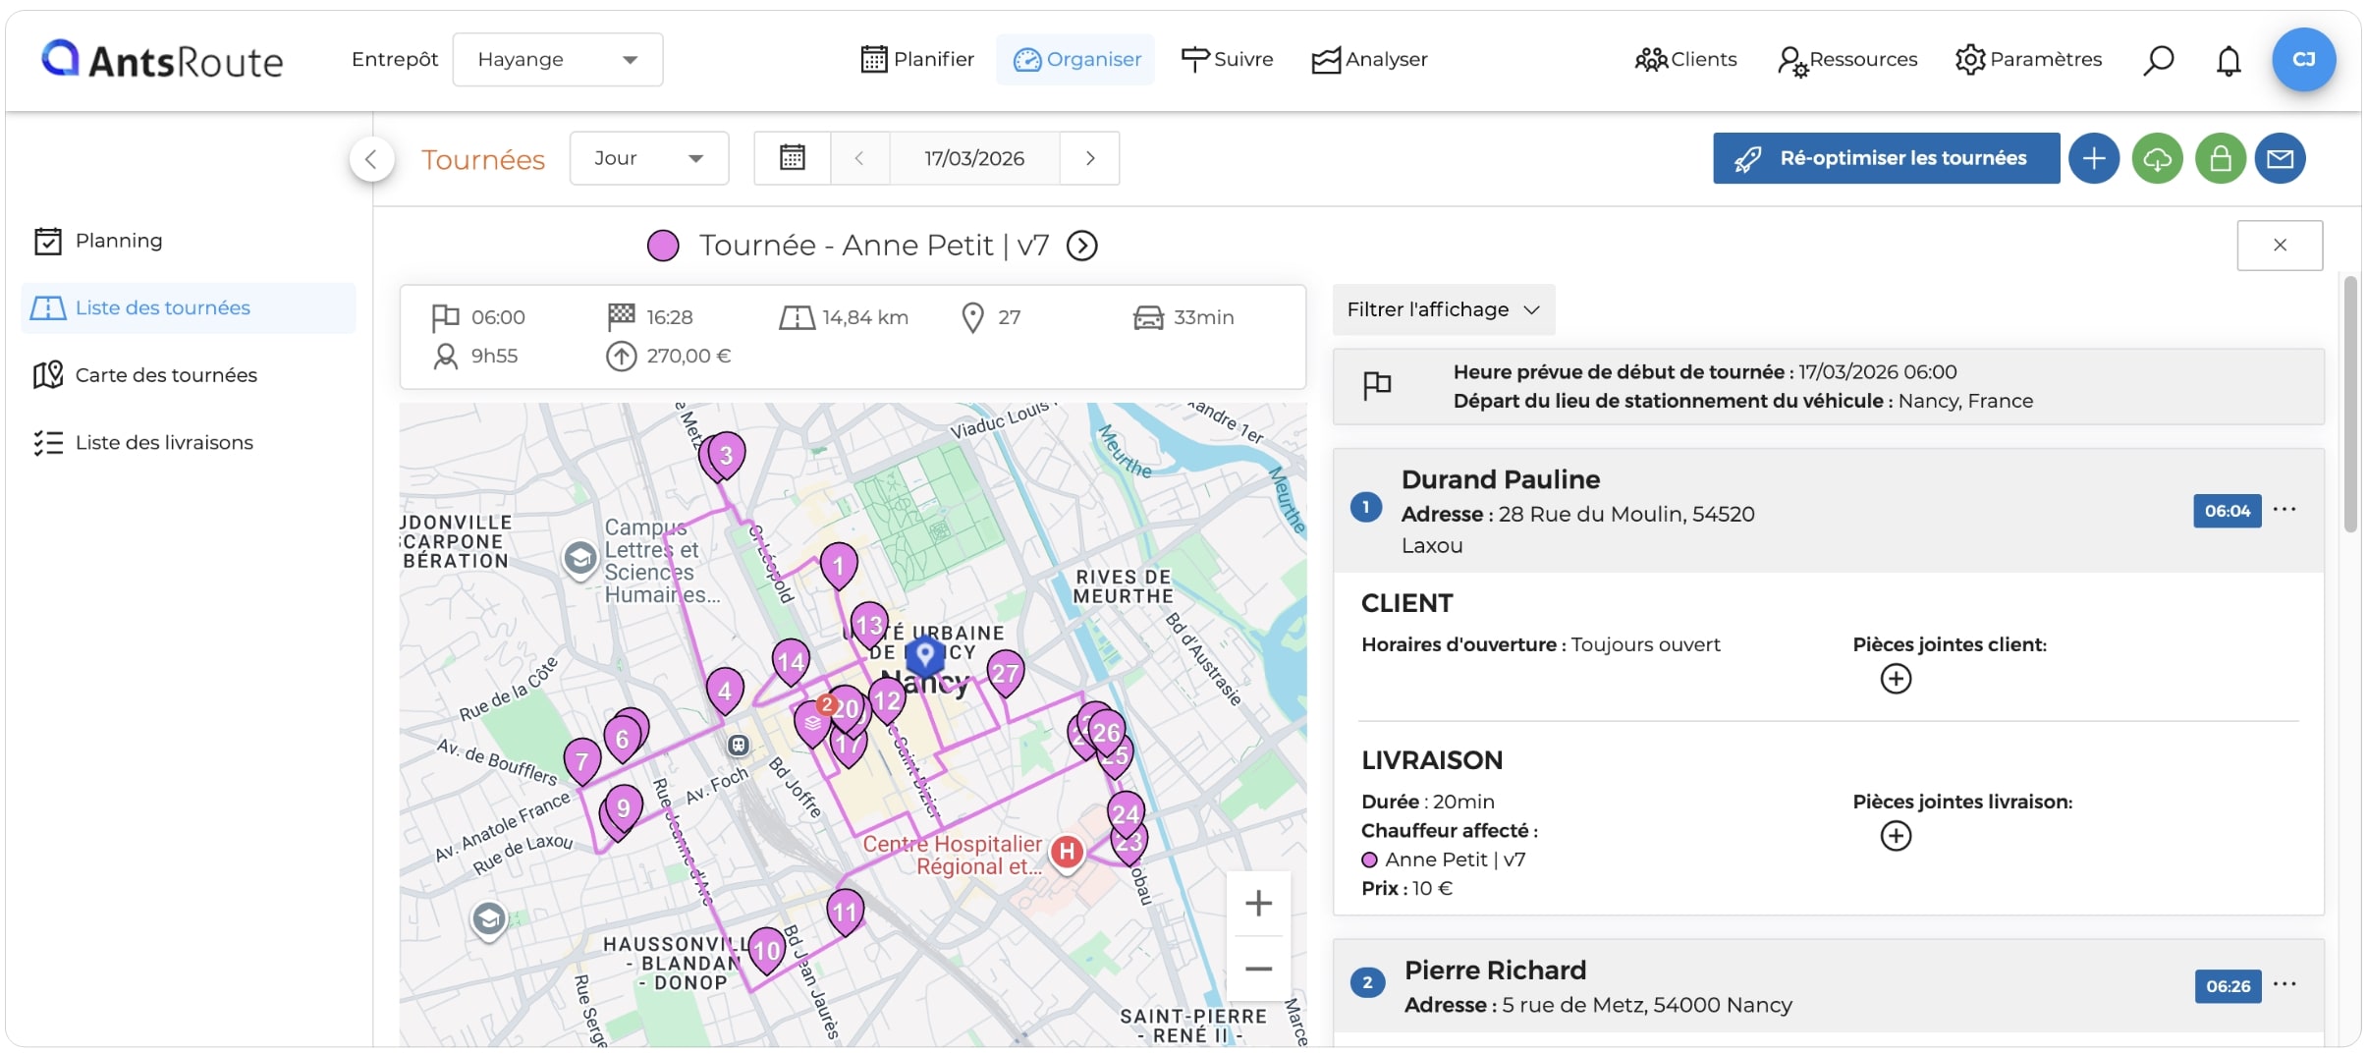2367x1054 pixels.
Task: Click the 270,00 € revenue stat
Action: coord(669,357)
